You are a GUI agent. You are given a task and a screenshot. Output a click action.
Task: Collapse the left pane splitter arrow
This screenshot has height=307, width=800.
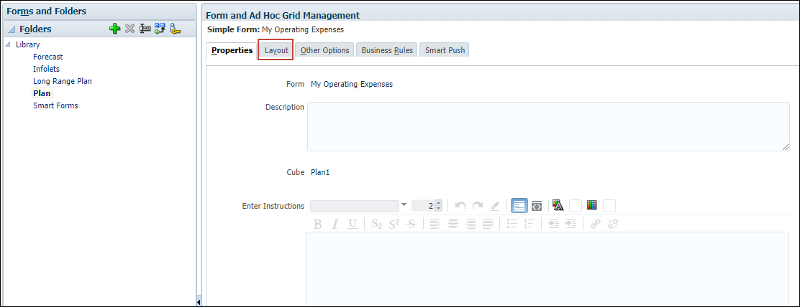198,302
